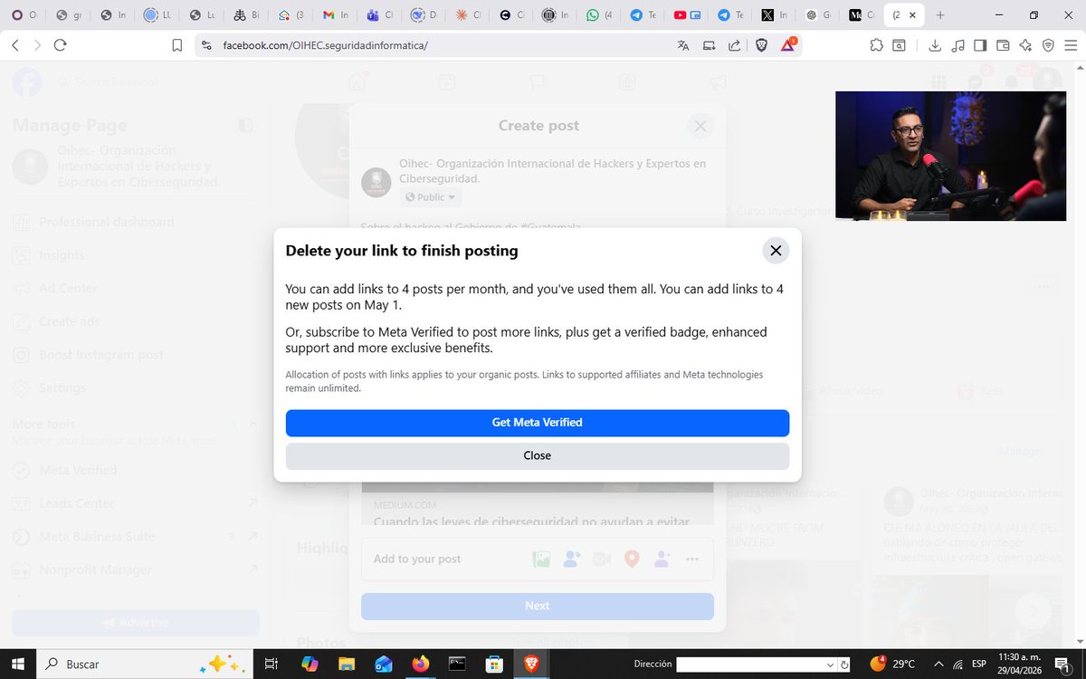This screenshot has height=679, width=1086.
Task: Open the Brave VPN shield icon
Action: click(x=1048, y=45)
